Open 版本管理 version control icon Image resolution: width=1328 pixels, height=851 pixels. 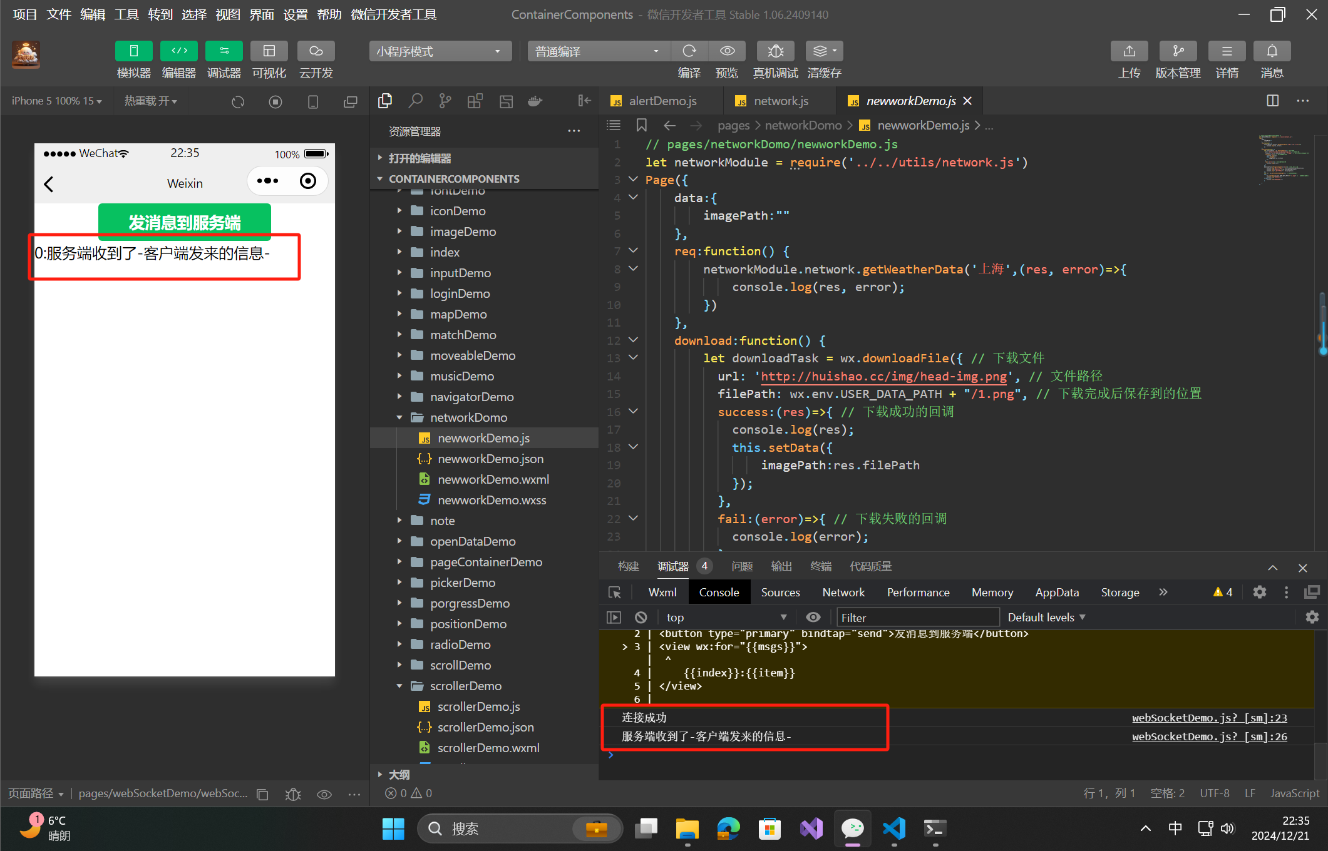coord(1178,51)
